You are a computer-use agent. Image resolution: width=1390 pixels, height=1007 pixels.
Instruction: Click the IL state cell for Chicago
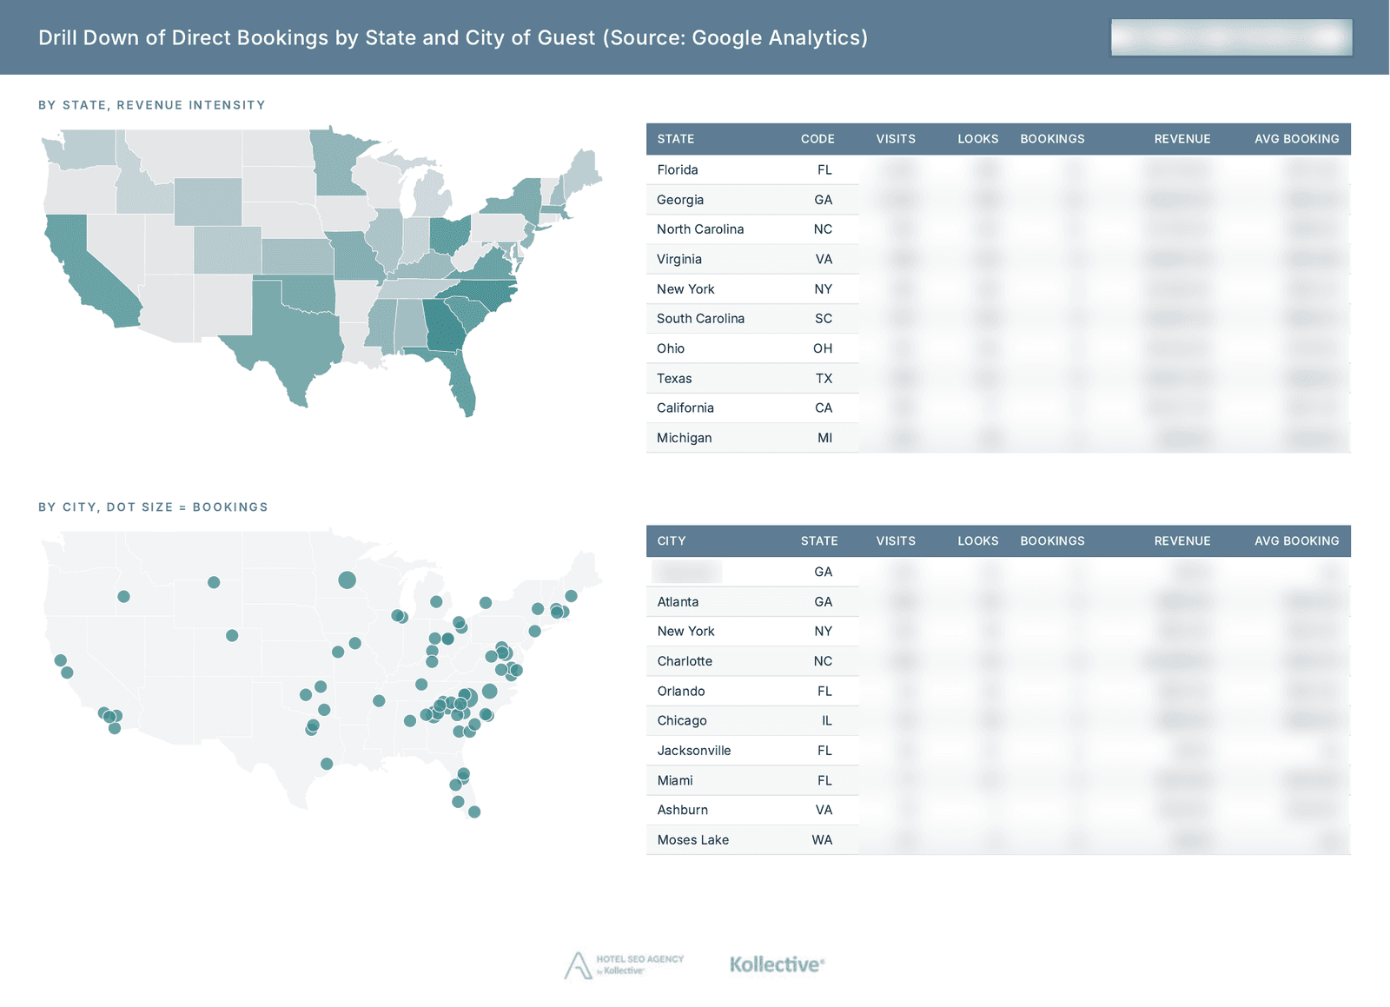coord(827,721)
